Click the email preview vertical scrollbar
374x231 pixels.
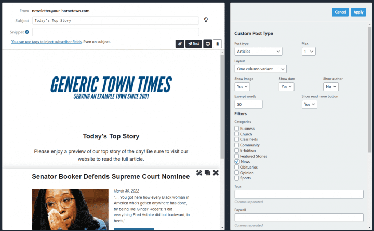click(x=222, y=106)
